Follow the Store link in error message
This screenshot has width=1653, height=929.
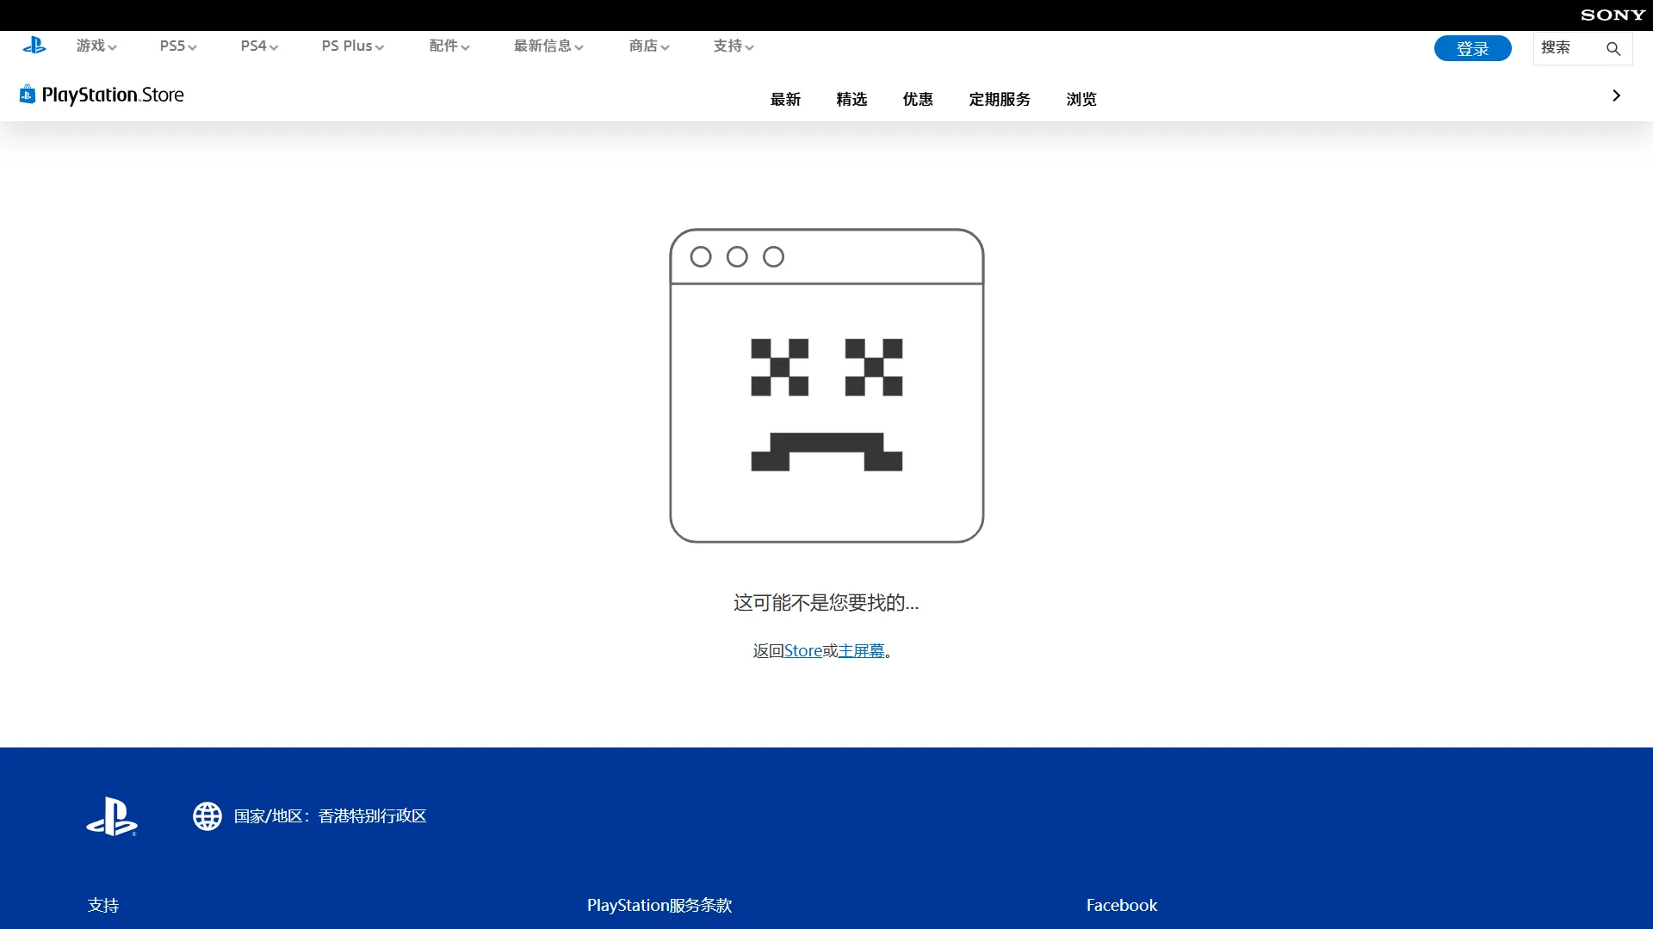click(802, 650)
